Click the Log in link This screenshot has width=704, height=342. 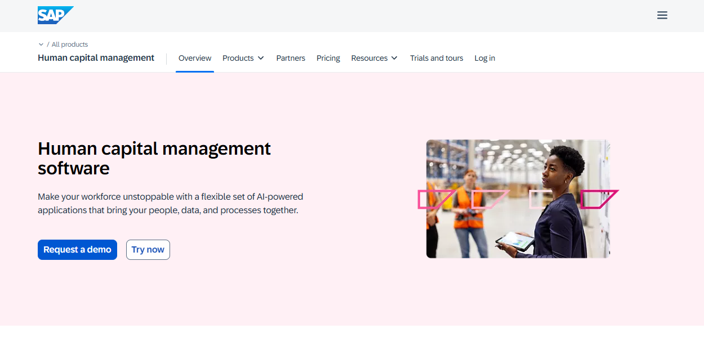click(x=484, y=58)
